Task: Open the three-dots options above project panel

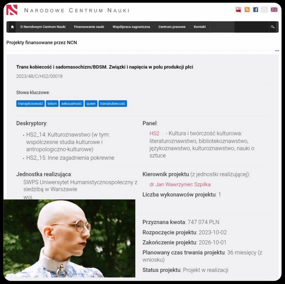Action: pyautogui.click(x=277, y=50)
